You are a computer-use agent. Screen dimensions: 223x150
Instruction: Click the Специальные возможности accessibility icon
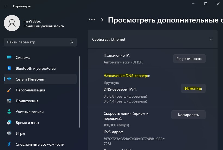pos(9,144)
